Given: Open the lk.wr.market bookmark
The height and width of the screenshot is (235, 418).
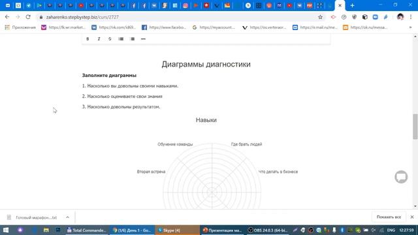Looking at the screenshot, I should [63, 27].
